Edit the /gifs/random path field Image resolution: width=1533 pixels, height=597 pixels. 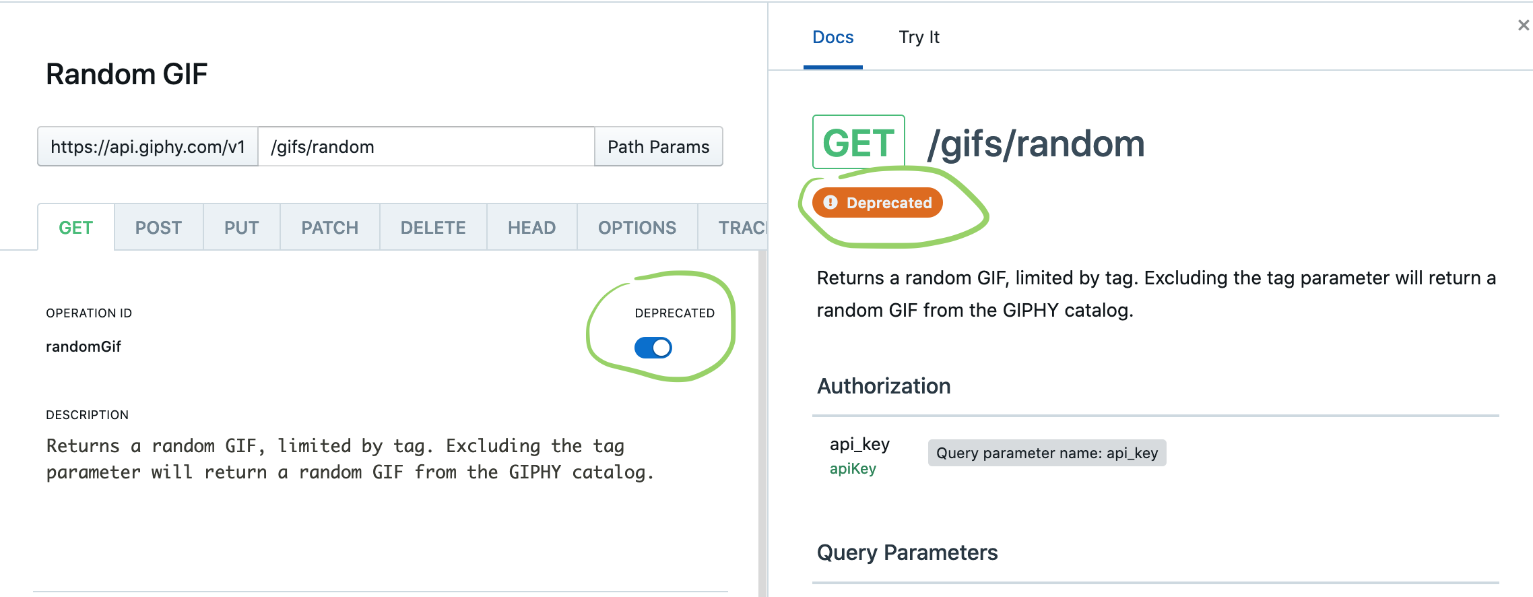426,147
